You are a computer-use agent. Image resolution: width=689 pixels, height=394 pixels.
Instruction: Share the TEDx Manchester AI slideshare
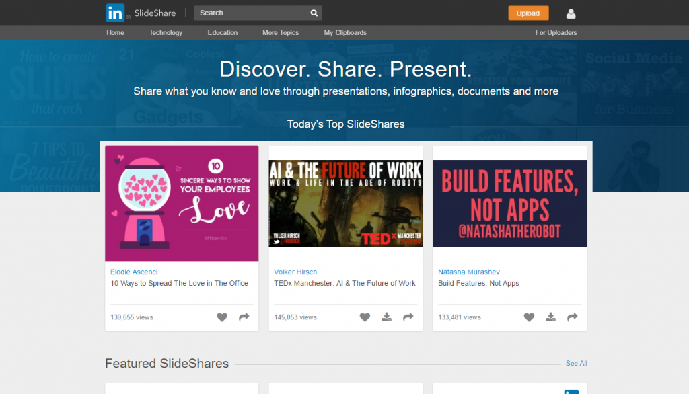click(x=408, y=317)
